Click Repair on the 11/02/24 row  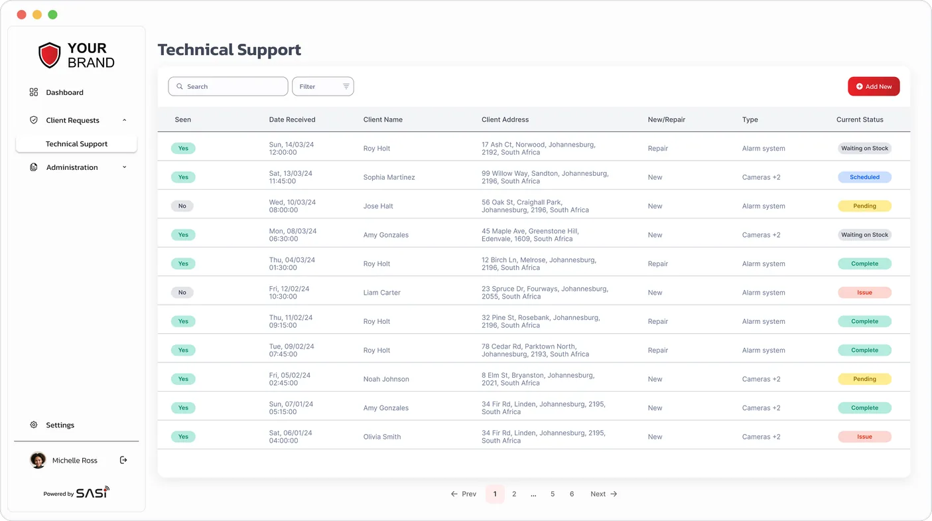coord(658,321)
